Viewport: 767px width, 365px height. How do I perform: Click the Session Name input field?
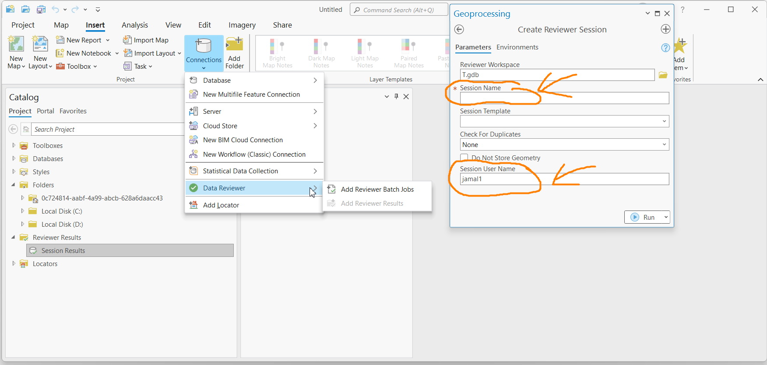[x=564, y=98]
